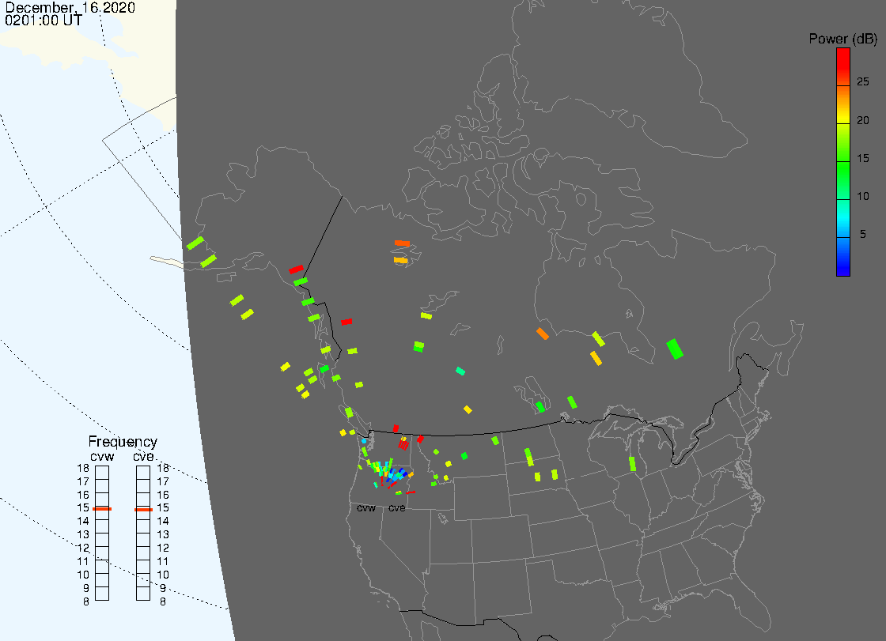
Task: Click the 5 tick label on the power scale
Action: click(862, 234)
